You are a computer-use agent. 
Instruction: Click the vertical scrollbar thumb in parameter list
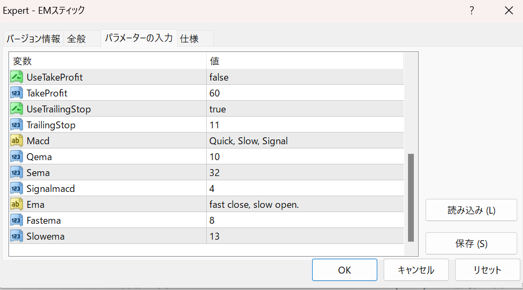pos(411,198)
